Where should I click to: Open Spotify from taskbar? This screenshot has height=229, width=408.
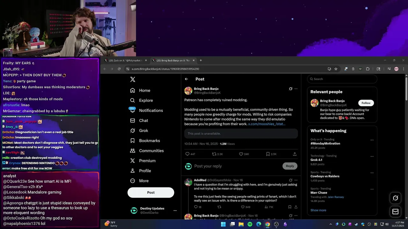click(x=250, y=224)
